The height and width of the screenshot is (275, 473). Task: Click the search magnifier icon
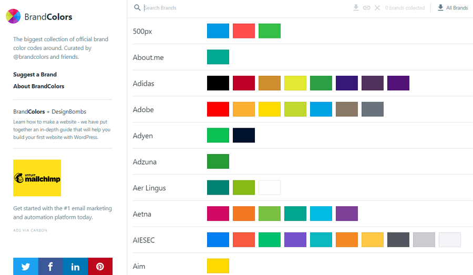tap(137, 7)
